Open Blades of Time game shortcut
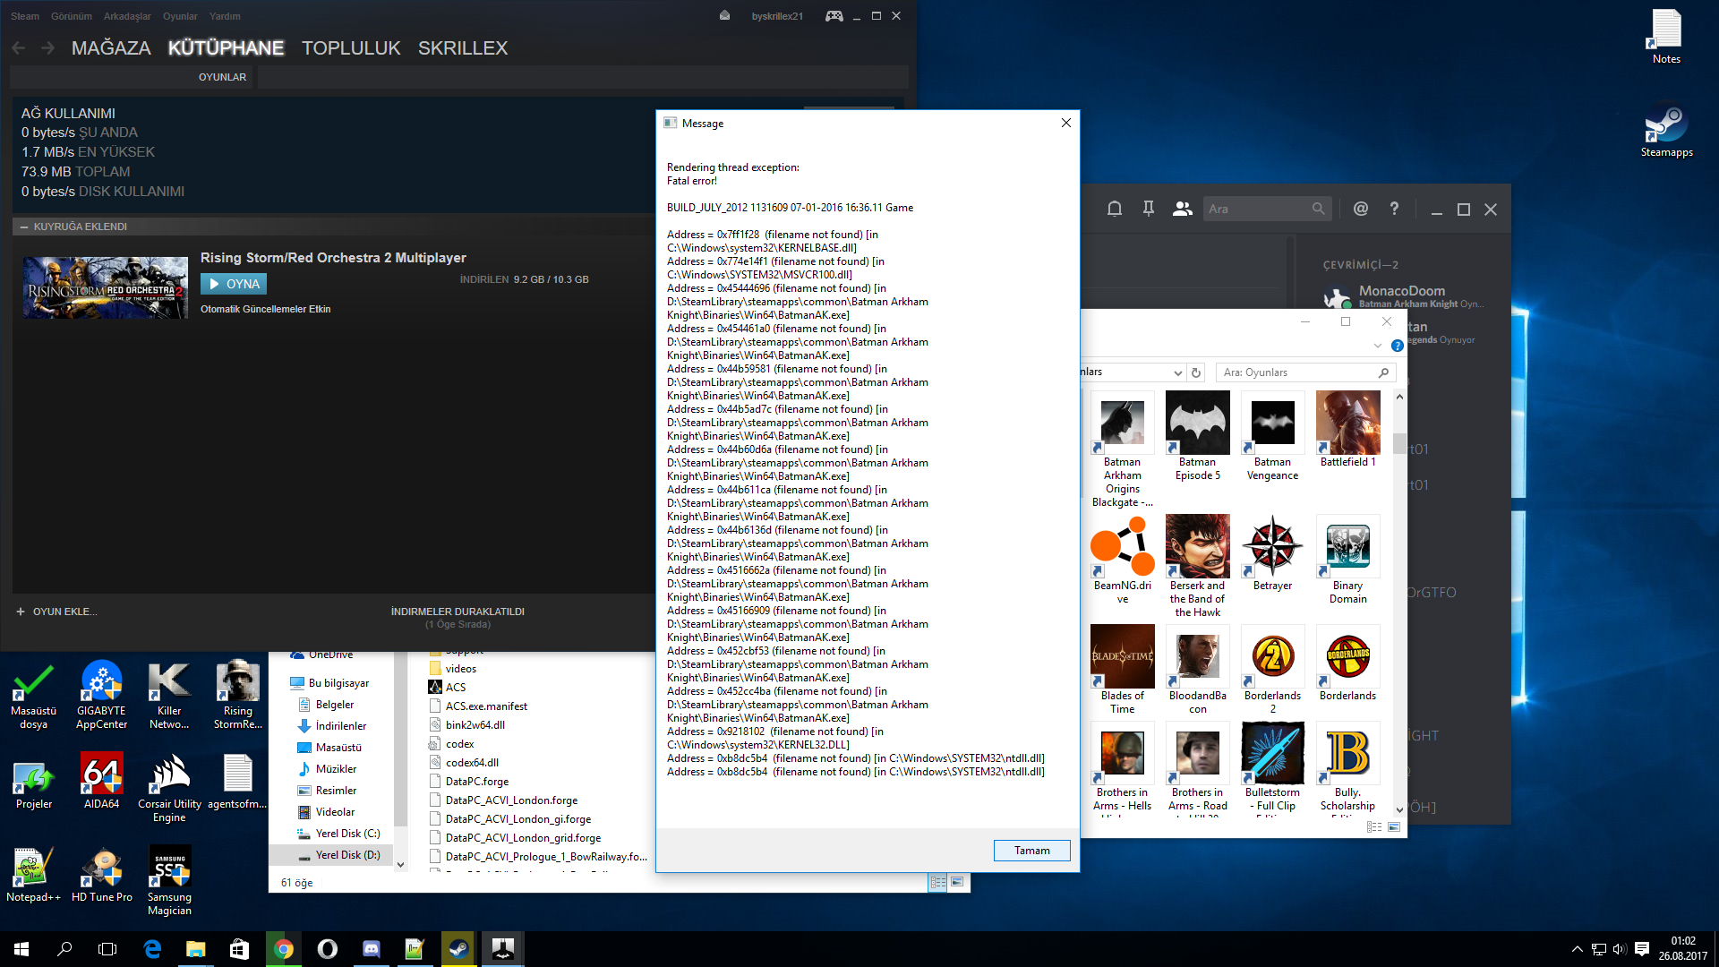This screenshot has height=967, width=1719. pos(1123,671)
